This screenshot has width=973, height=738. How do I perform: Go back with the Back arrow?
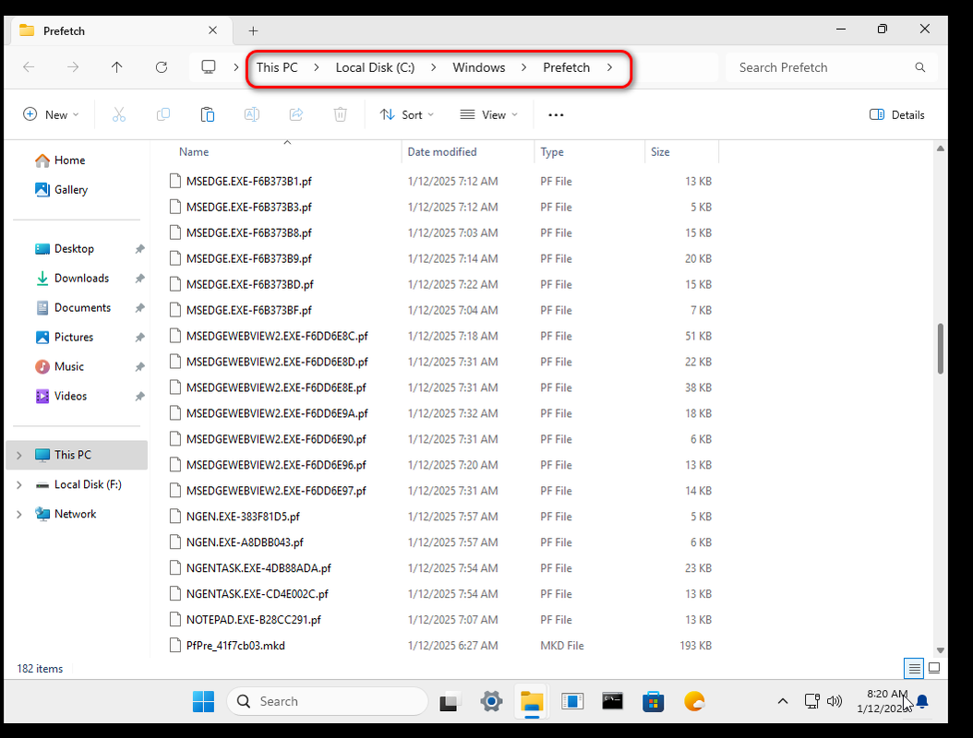(29, 67)
